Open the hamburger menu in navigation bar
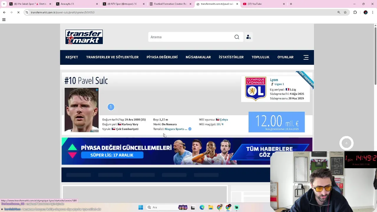The height and width of the screenshot is (212, 377). coord(306,57)
